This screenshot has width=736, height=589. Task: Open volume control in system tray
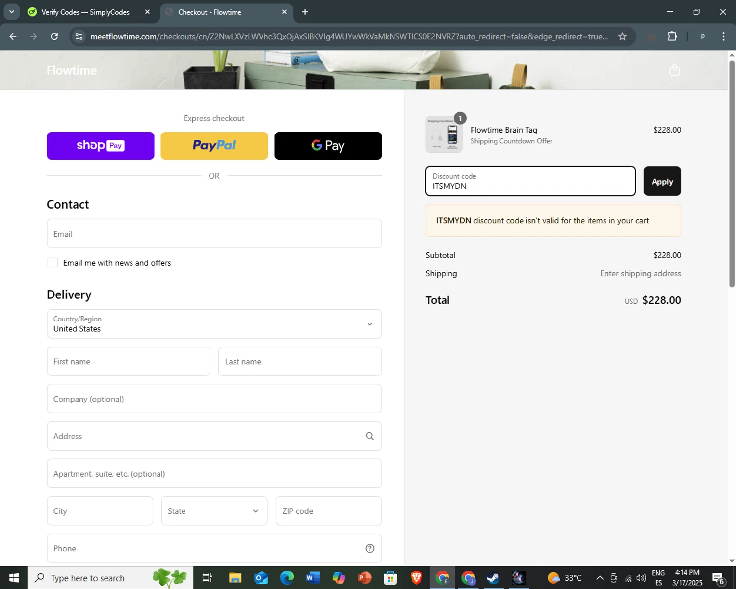[x=641, y=578]
